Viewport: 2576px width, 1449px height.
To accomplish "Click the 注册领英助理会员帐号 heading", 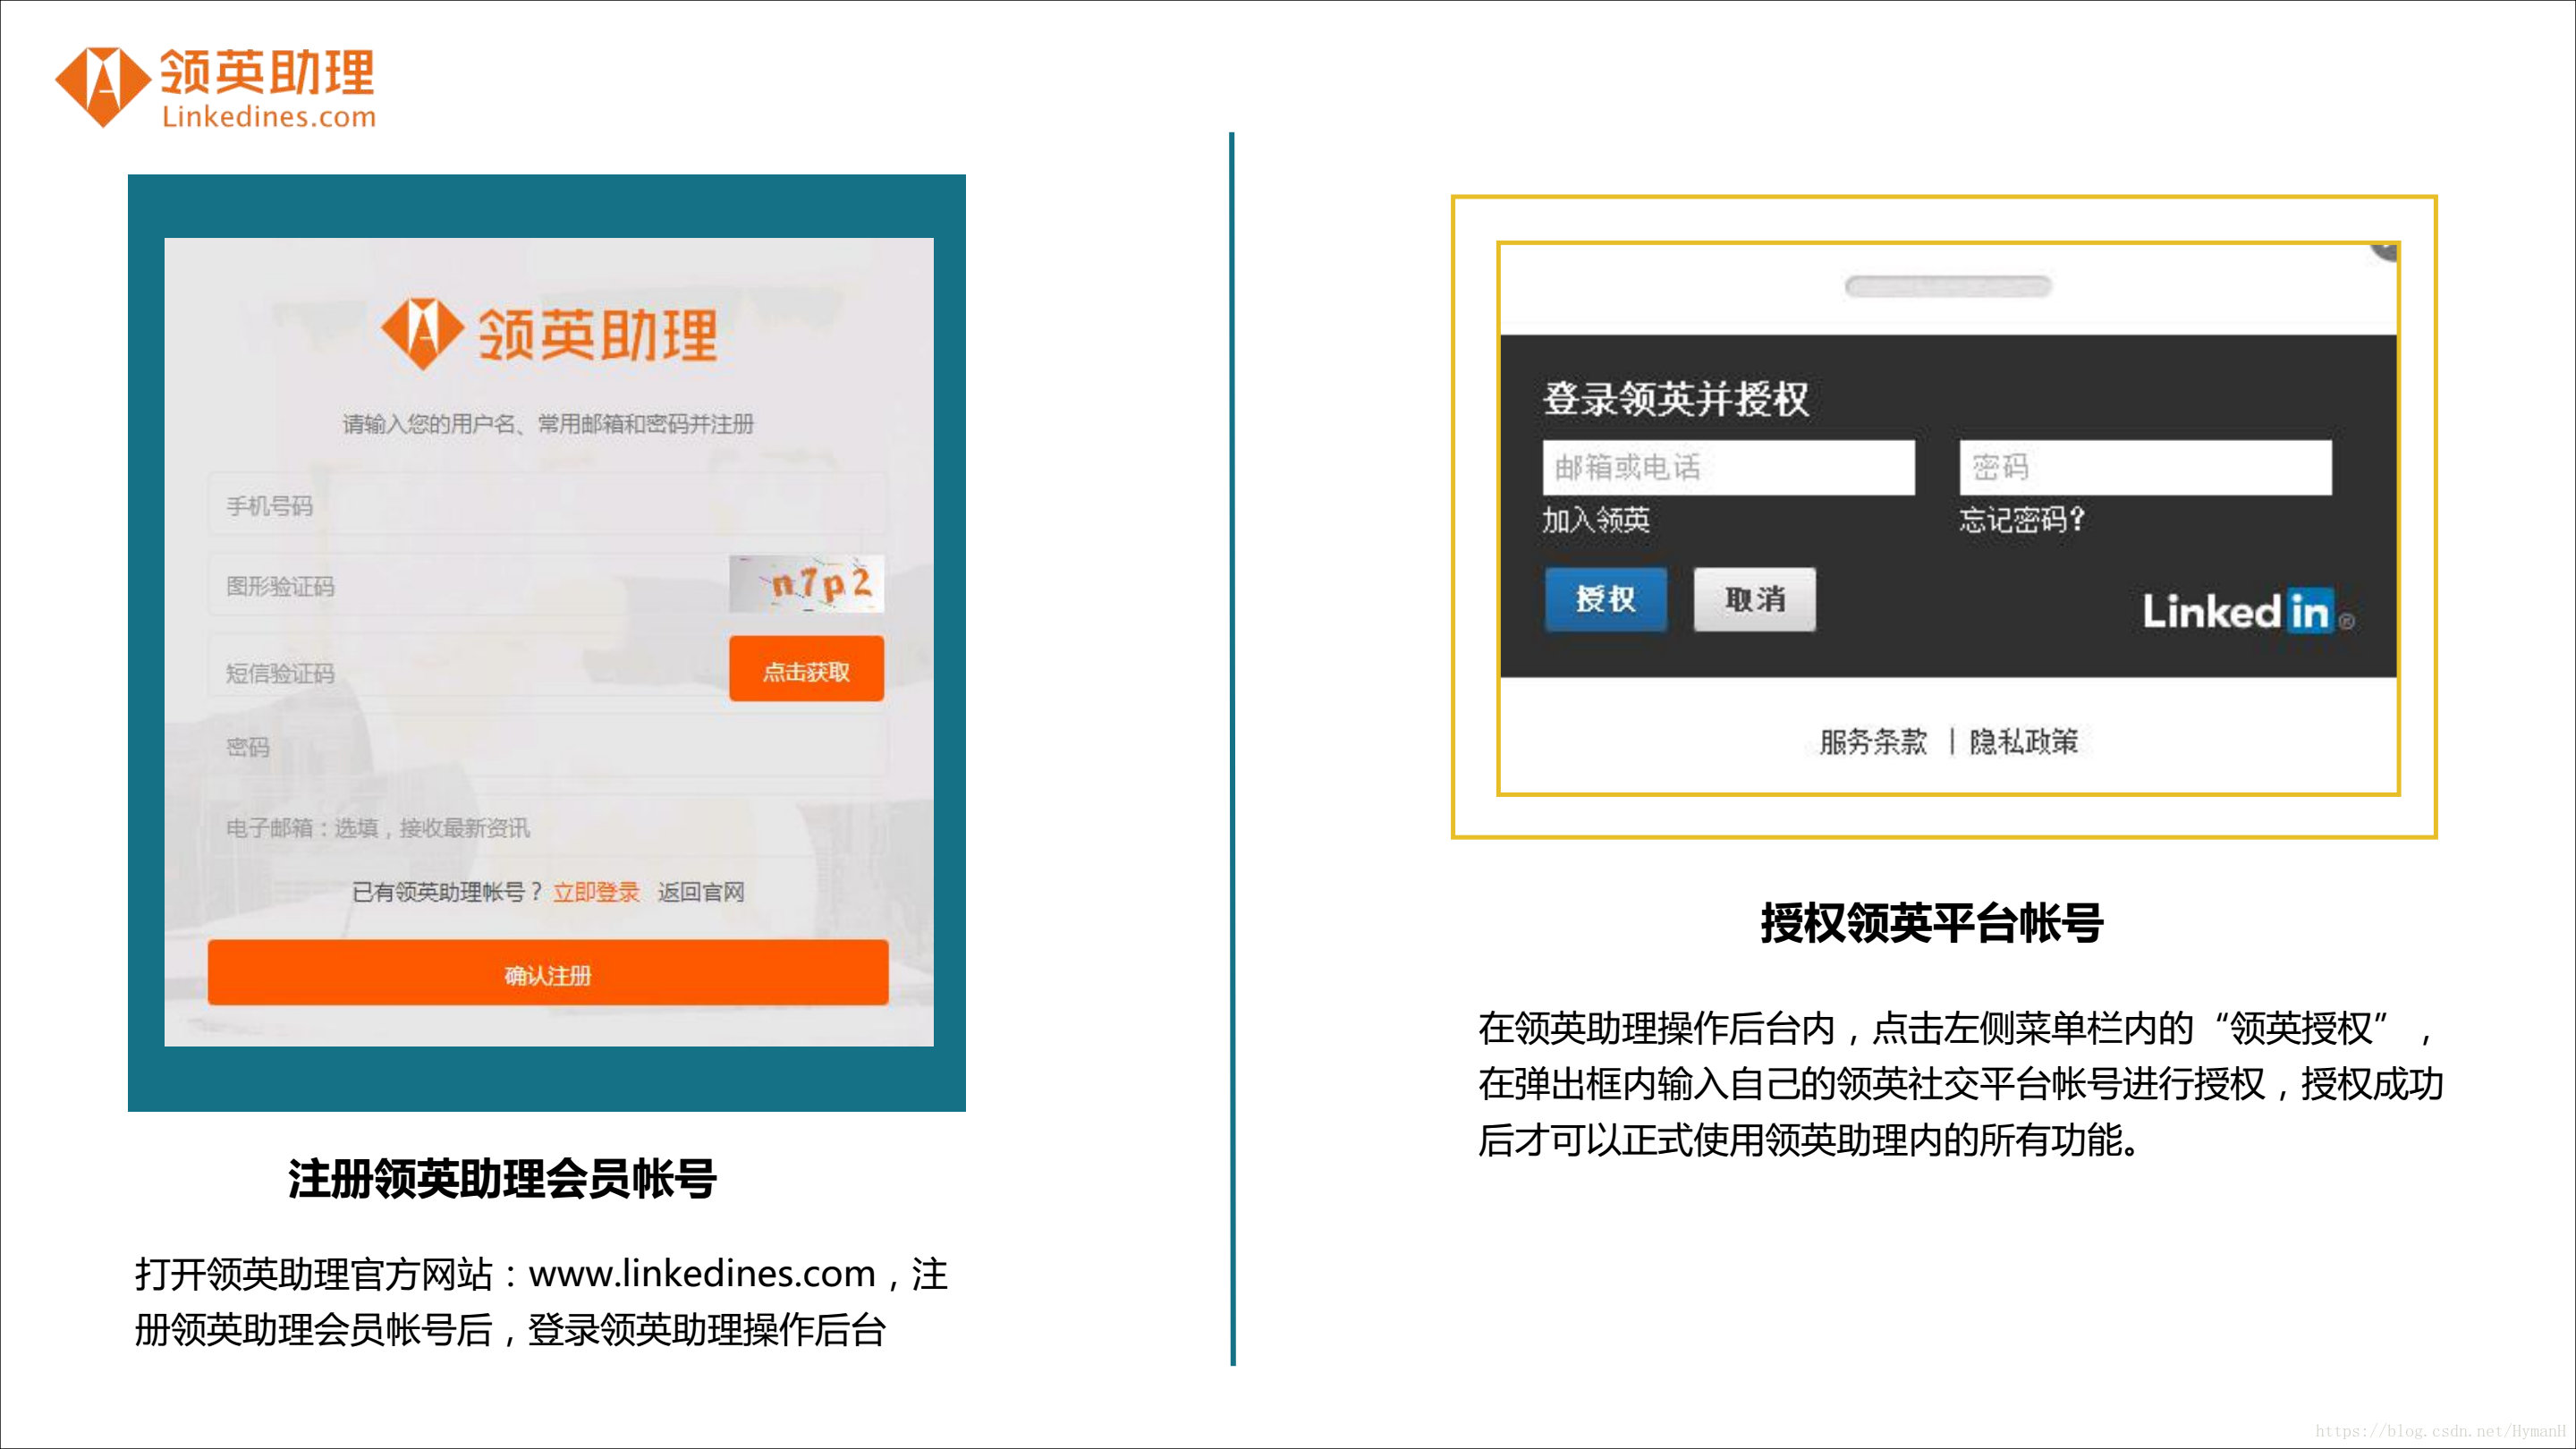I will point(502,1178).
